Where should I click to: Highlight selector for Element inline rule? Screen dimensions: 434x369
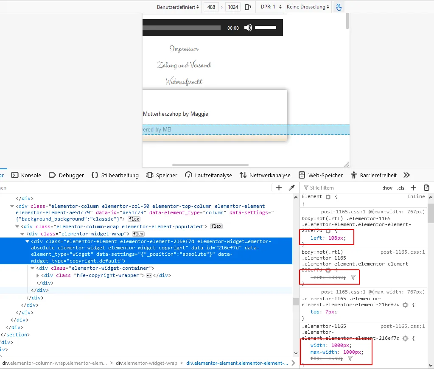(x=328, y=197)
